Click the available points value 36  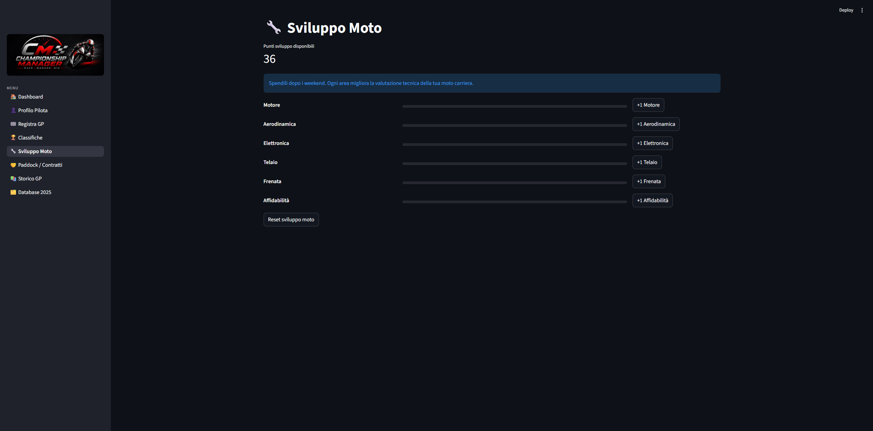pos(269,59)
